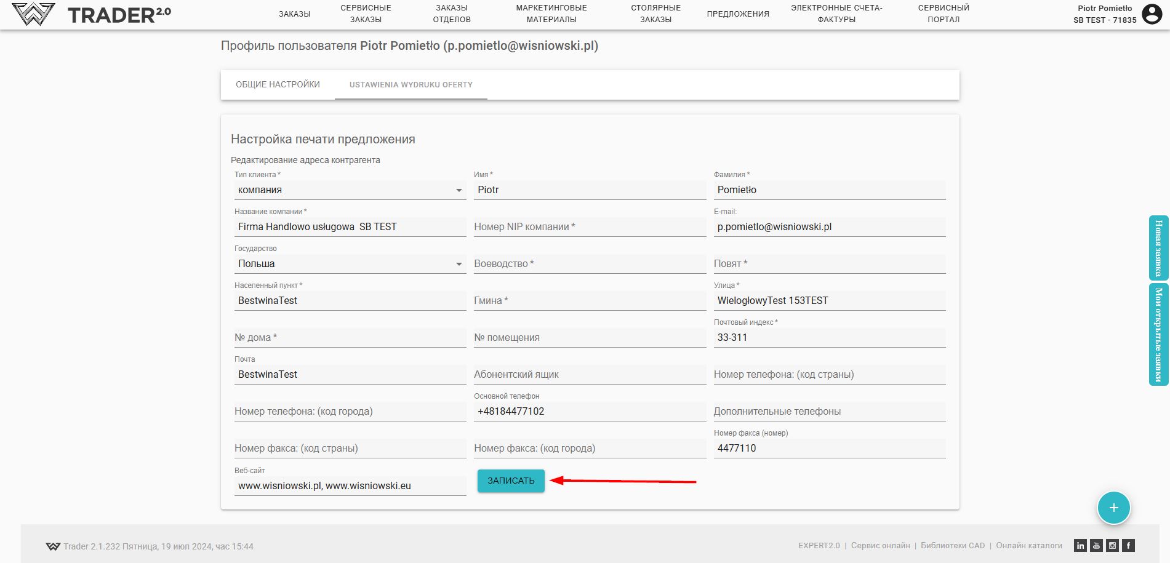Open the Instagram icon in the footer
The image size is (1170, 563).
tap(1112, 546)
